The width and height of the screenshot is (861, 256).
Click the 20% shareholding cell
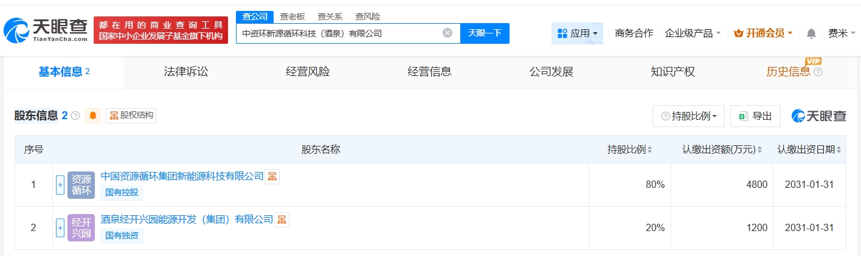click(x=630, y=228)
